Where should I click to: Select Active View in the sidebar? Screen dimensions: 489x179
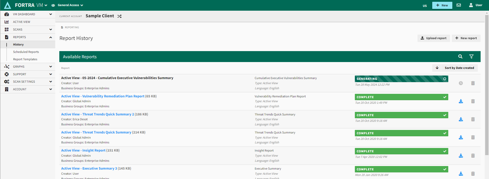click(22, 22)
